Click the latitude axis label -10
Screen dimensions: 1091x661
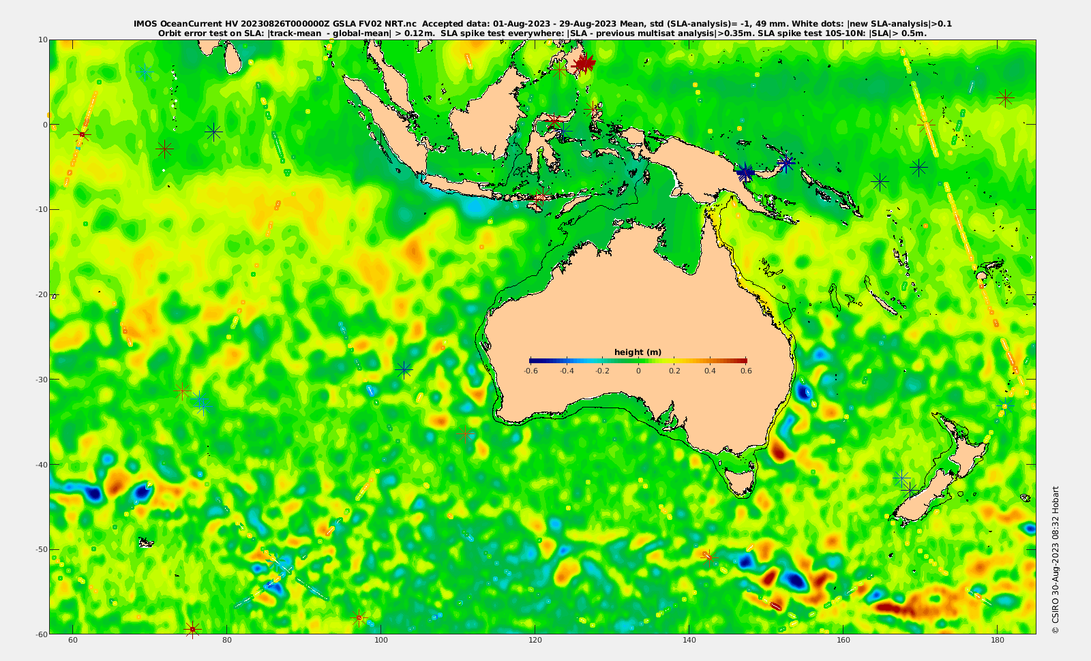point(40,209)
